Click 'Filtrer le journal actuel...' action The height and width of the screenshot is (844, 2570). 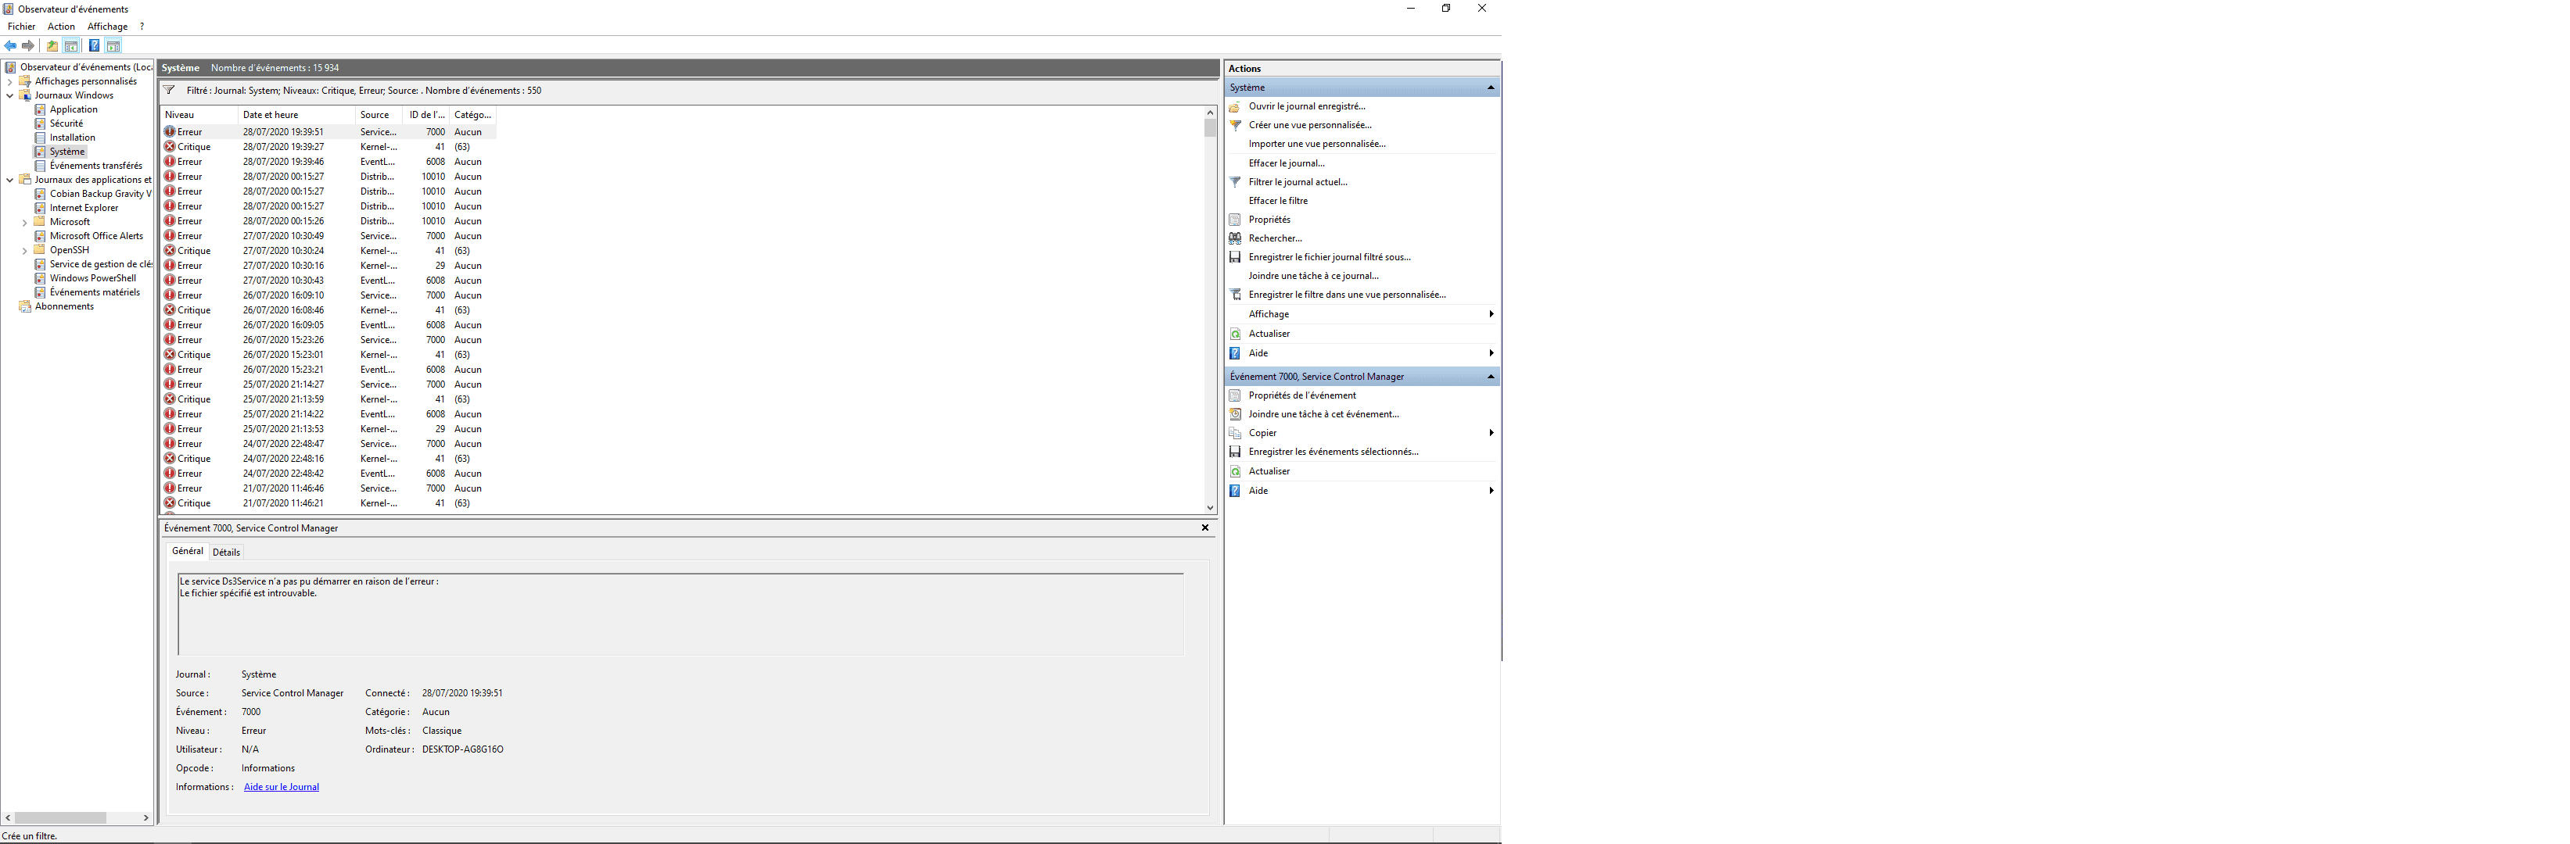[x=1297, y=181]
